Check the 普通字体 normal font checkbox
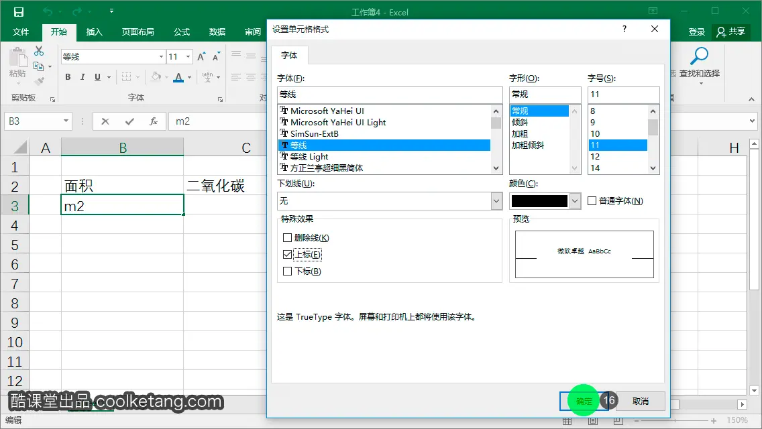762x429 pixels. (592, 200)
